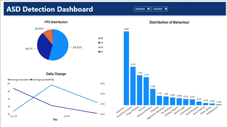Select the Toe Walking bar
227x127 pixels.
(173, 101)
